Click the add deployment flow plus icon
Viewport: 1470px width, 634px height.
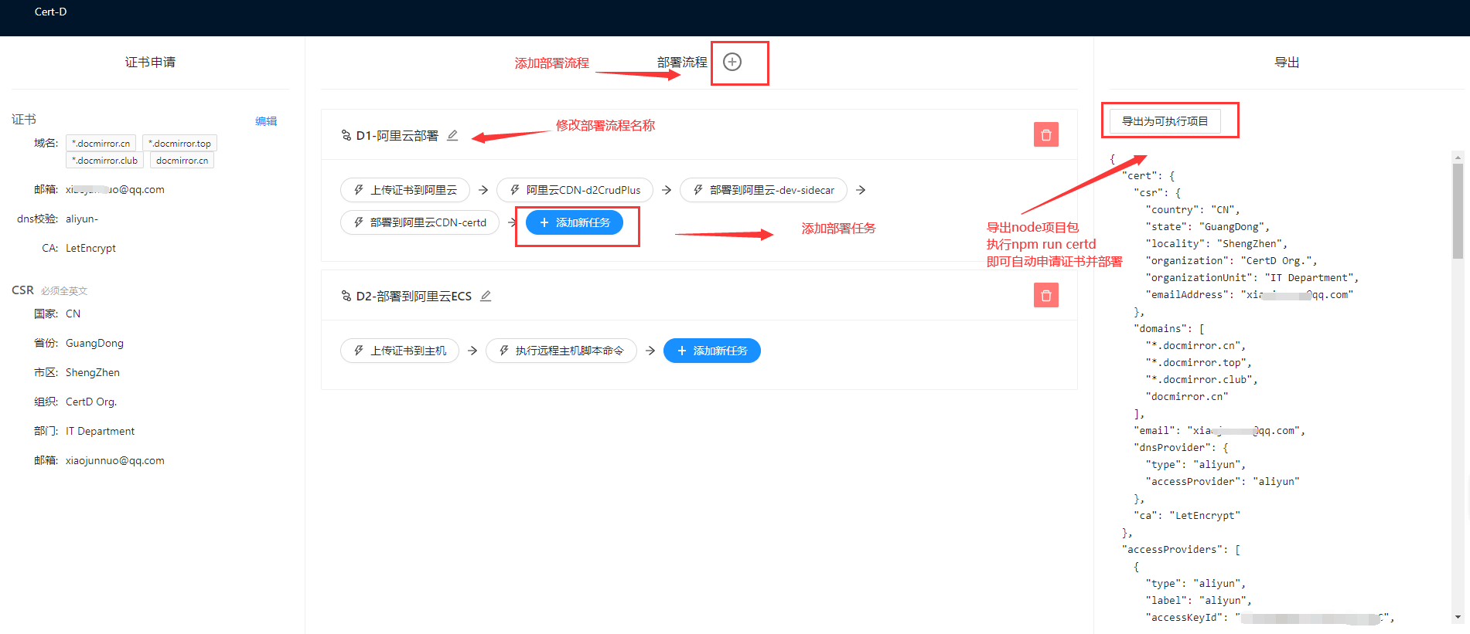[x=732, y=62]
